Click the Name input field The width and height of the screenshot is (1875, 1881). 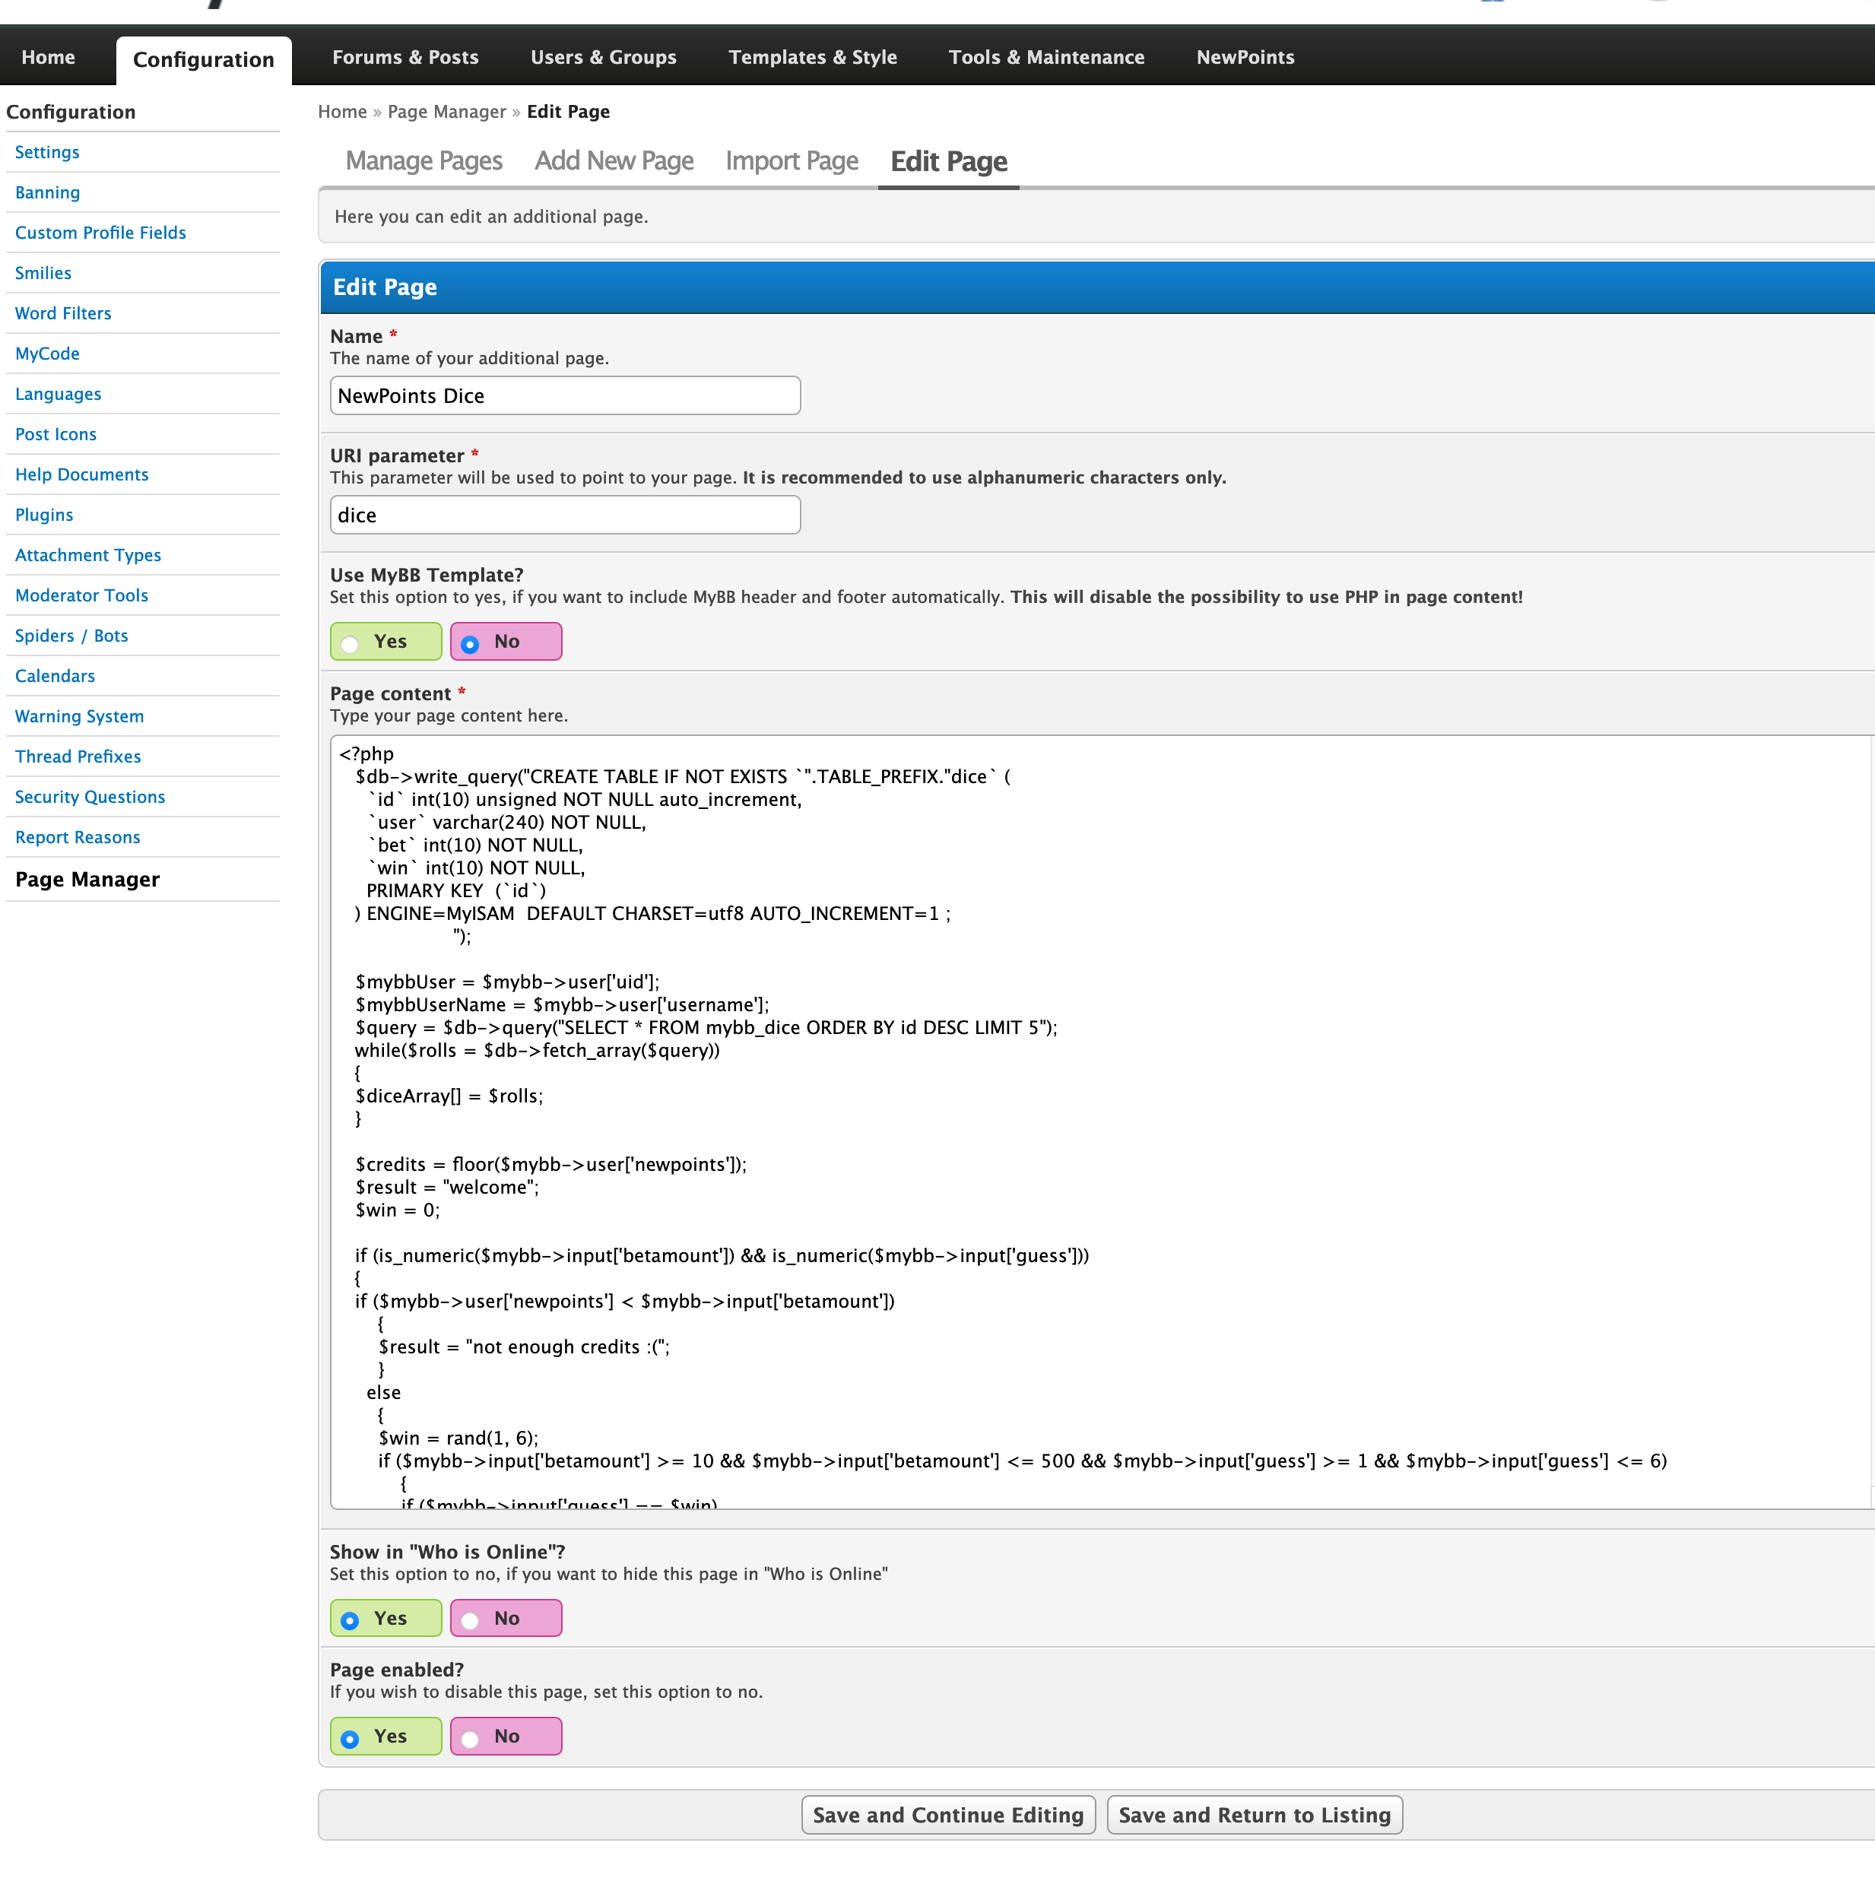(x=565, y=395)
